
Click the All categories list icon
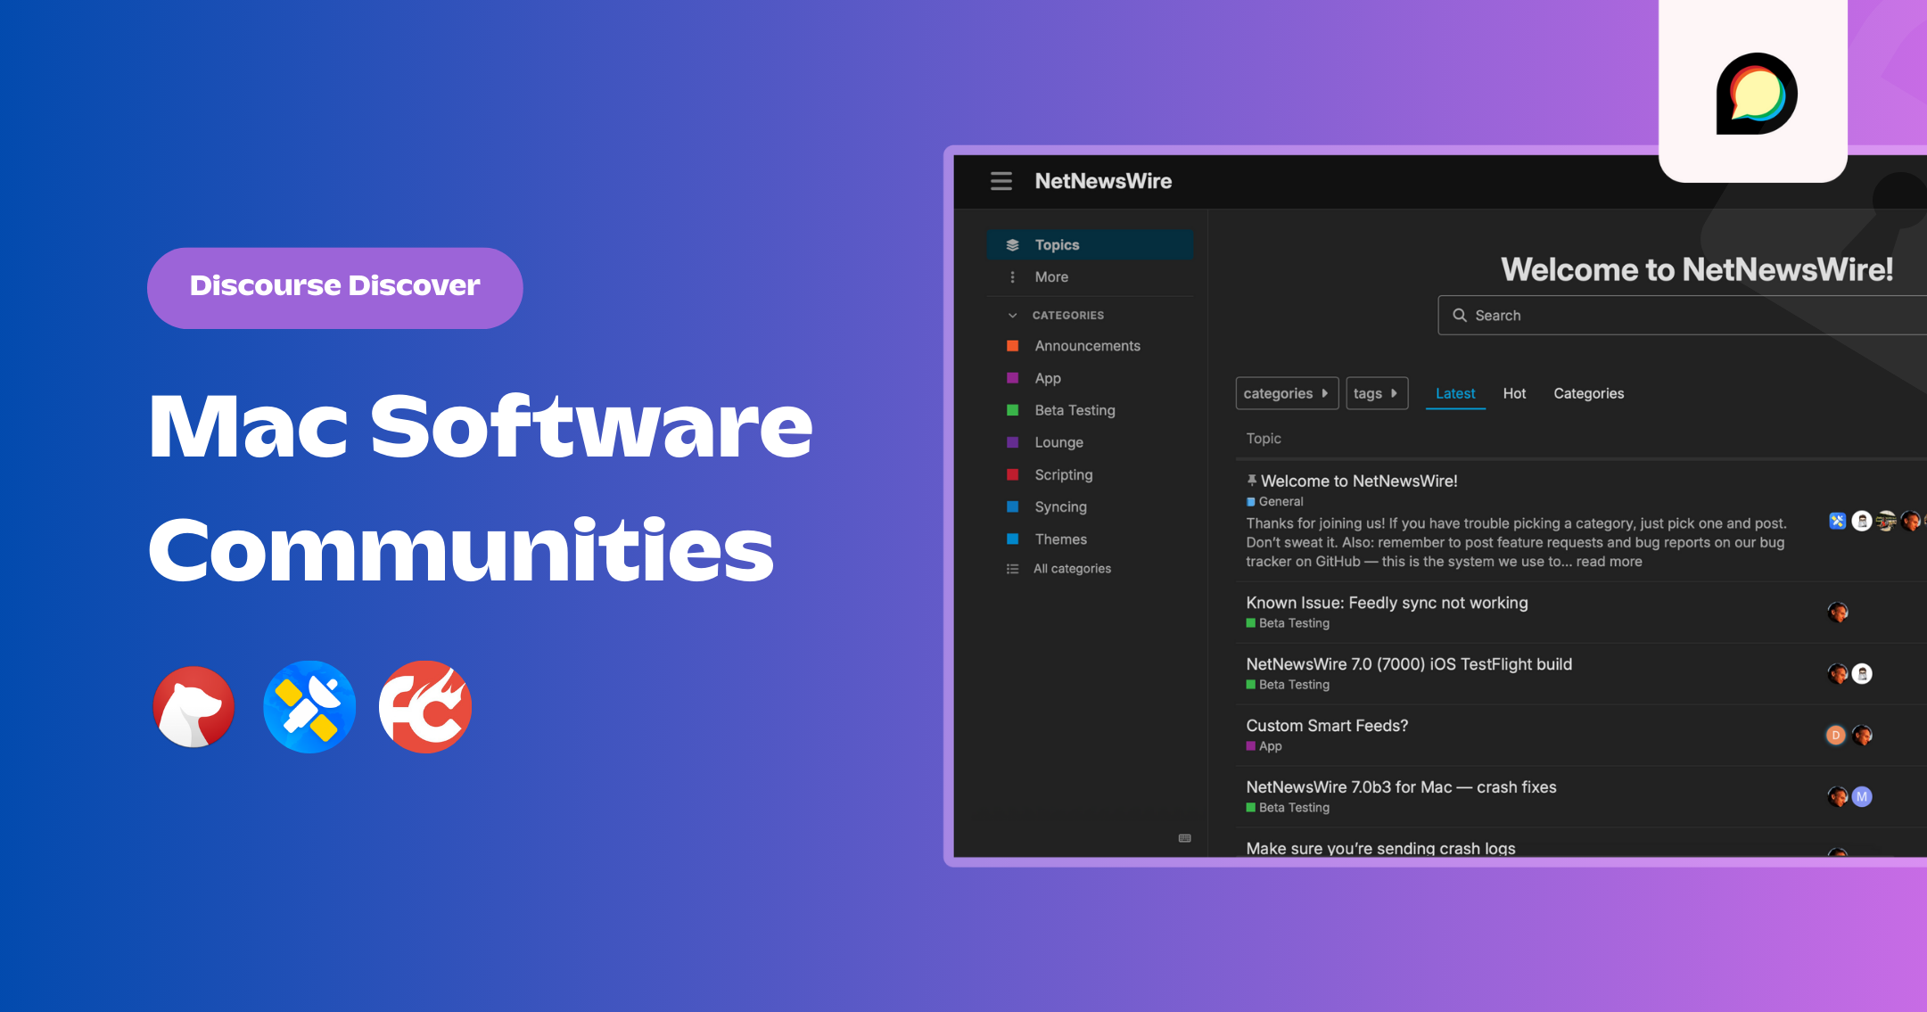click(1012, 568)
